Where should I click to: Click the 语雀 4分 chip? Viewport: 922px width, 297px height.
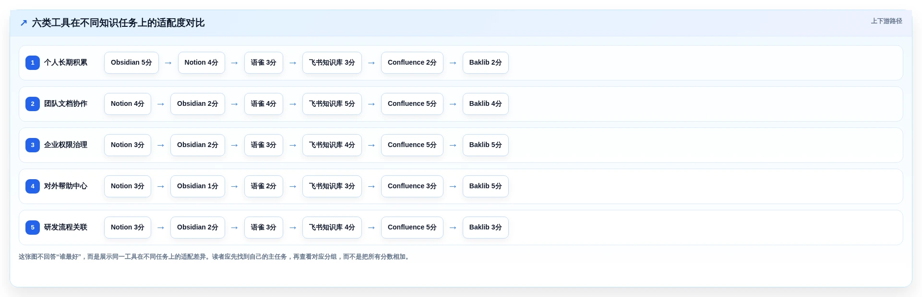point(263,104)
